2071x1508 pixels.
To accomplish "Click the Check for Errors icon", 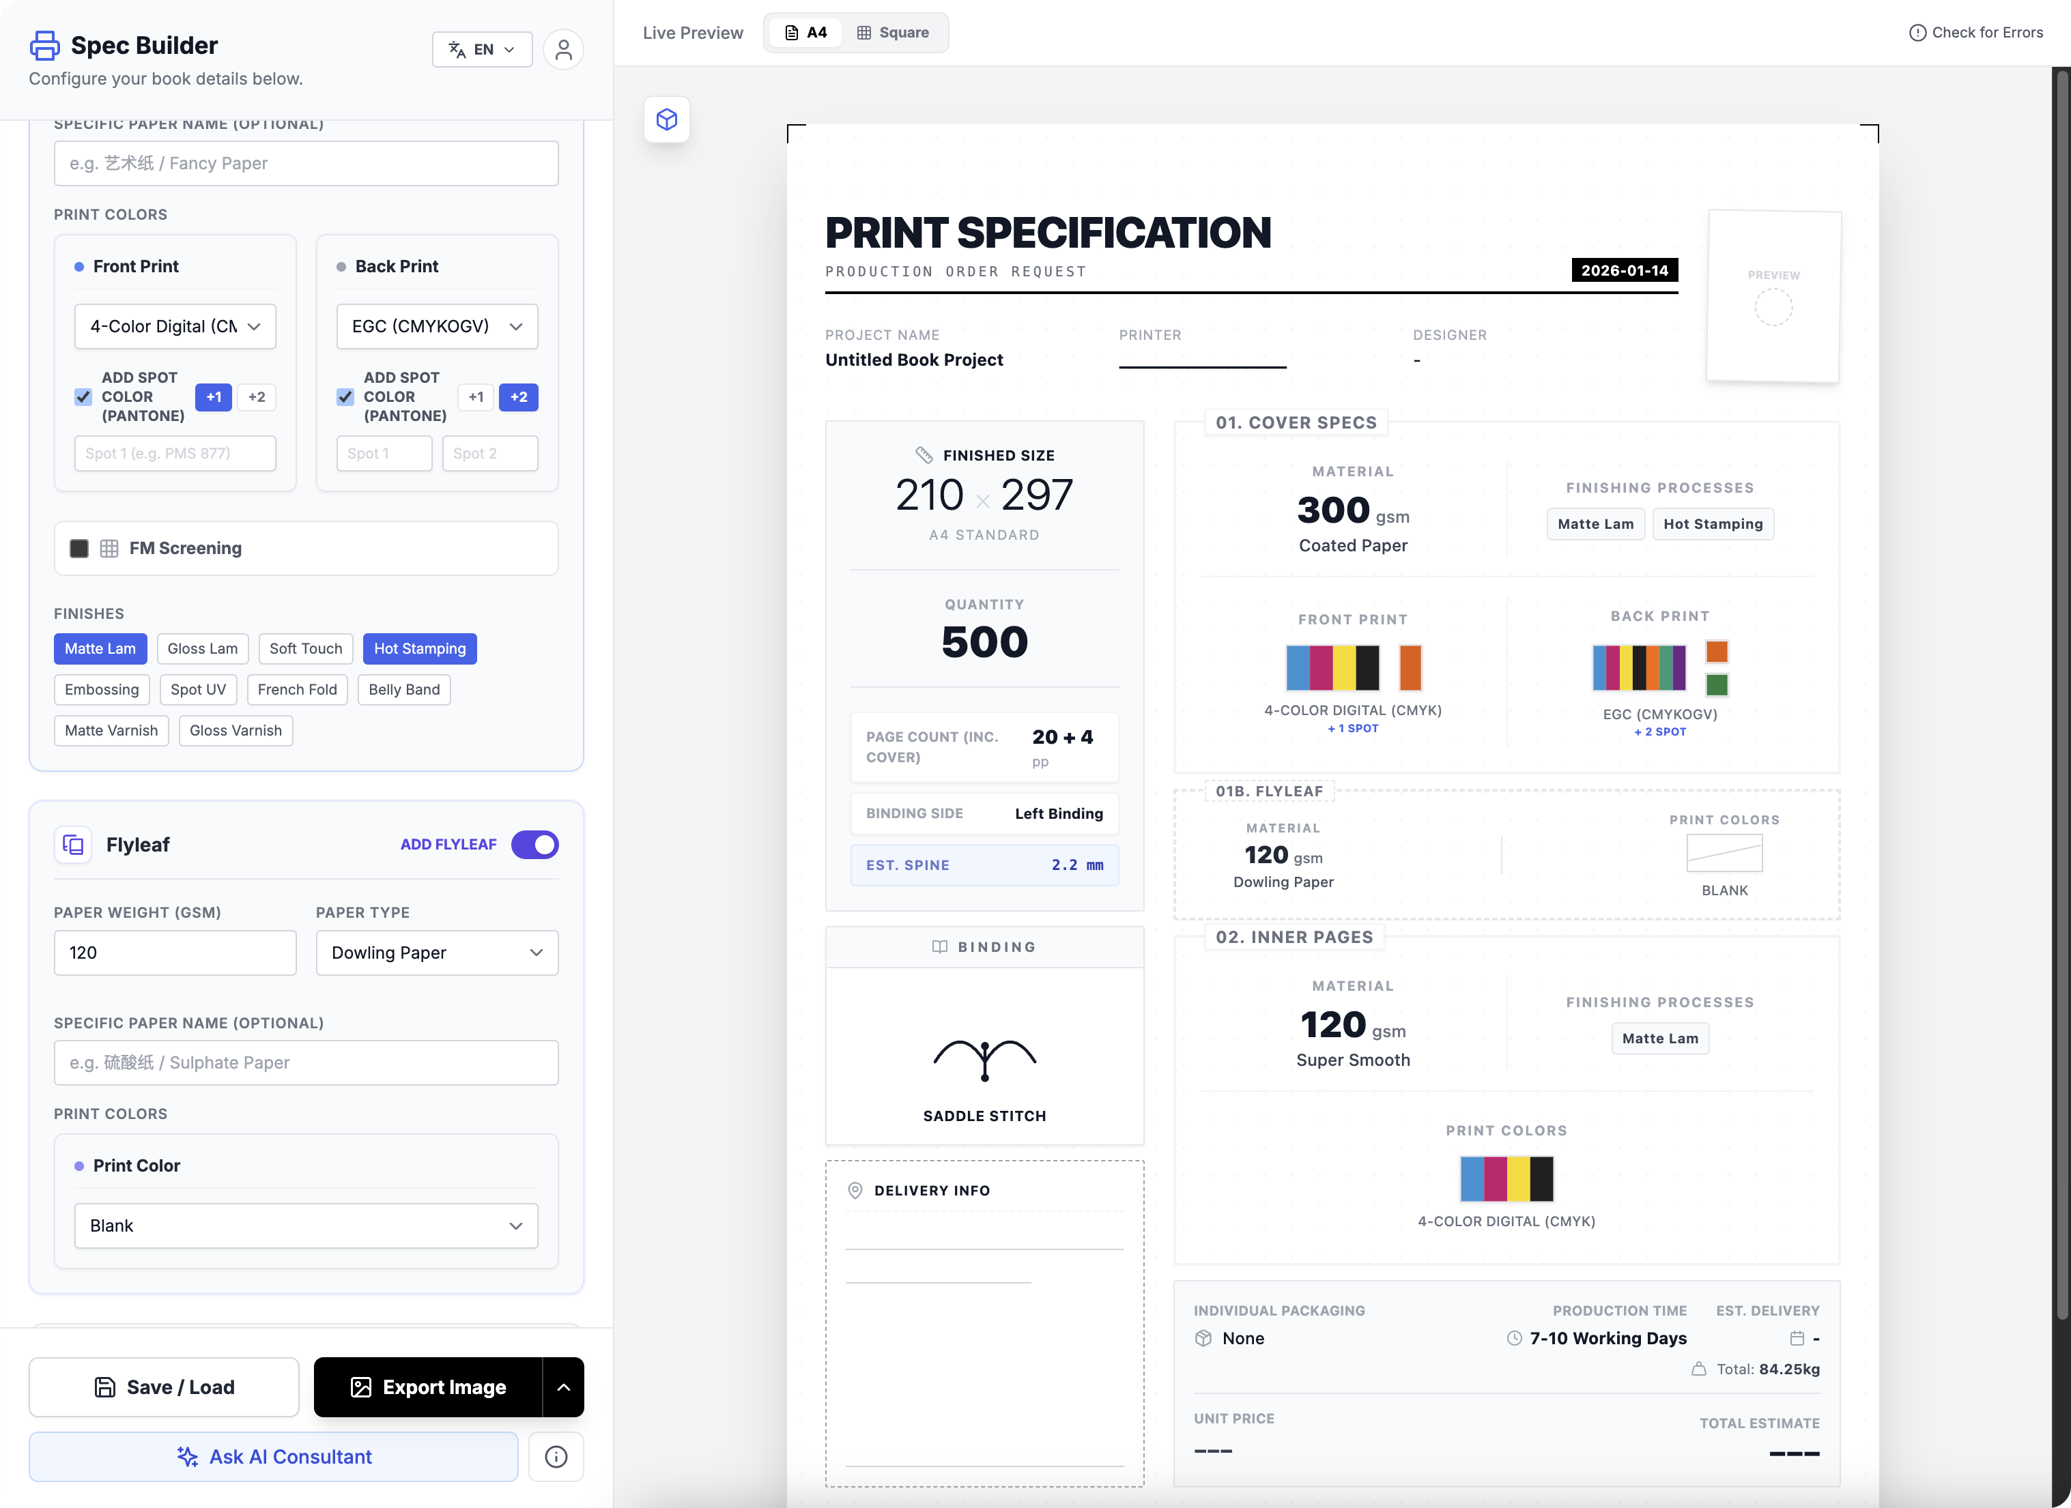I will (1917, 33).
